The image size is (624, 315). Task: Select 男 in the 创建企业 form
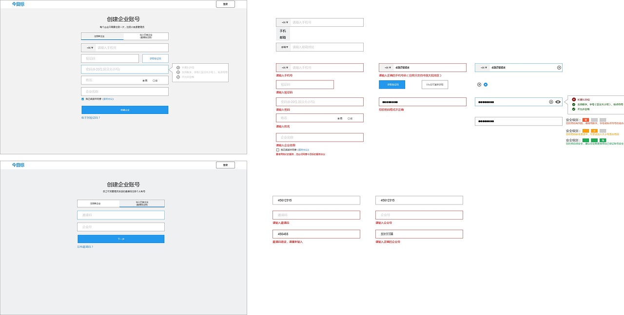click(144, 80)
